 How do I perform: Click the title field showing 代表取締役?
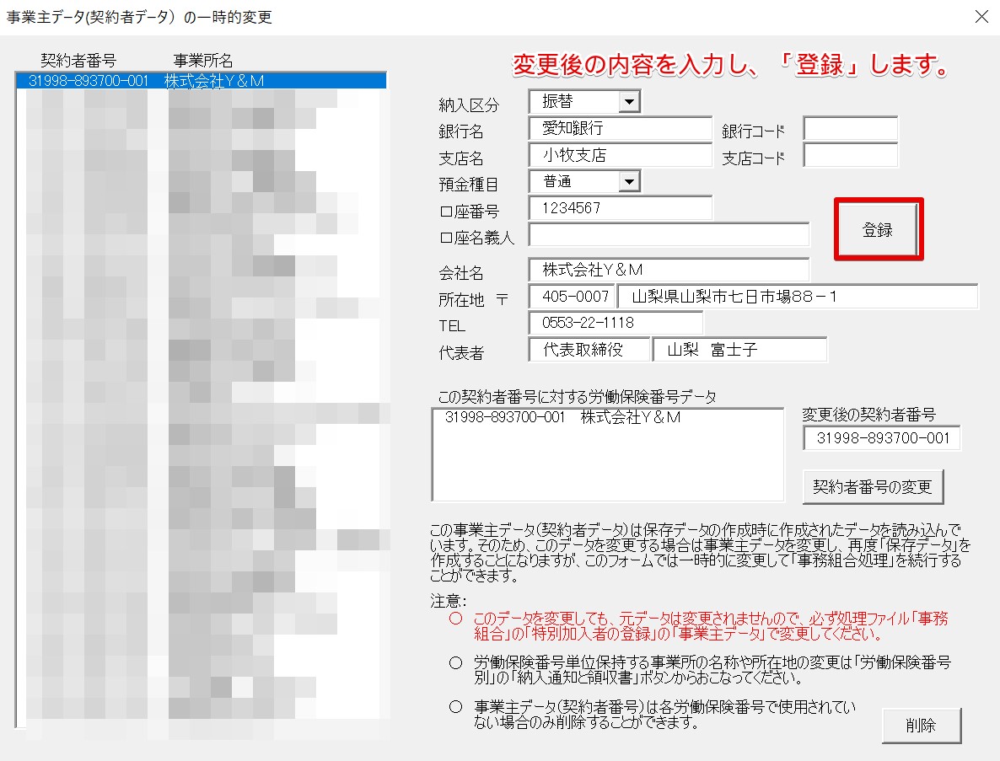tap(589, 349)
